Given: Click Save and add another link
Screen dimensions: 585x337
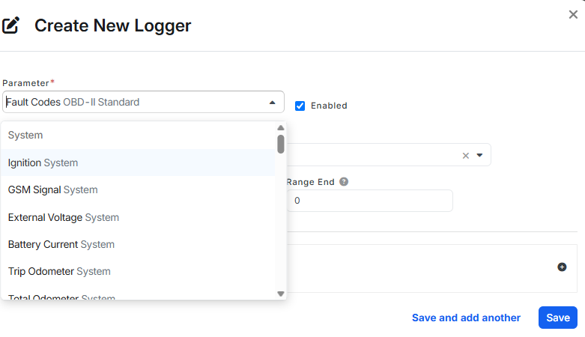Looking at the screenshot, I should coord(466,318).
